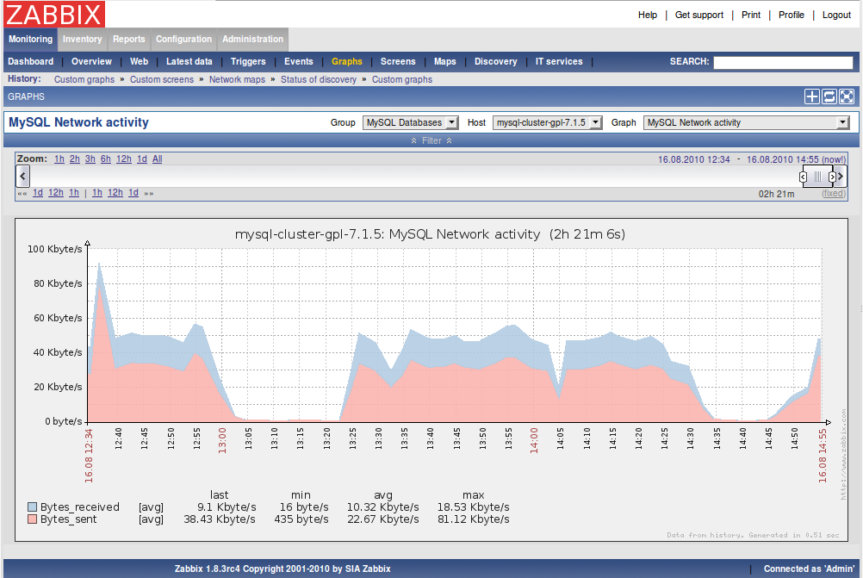863x578 pixels.
Task: Open the Latest data page
Action: point(189,61)
